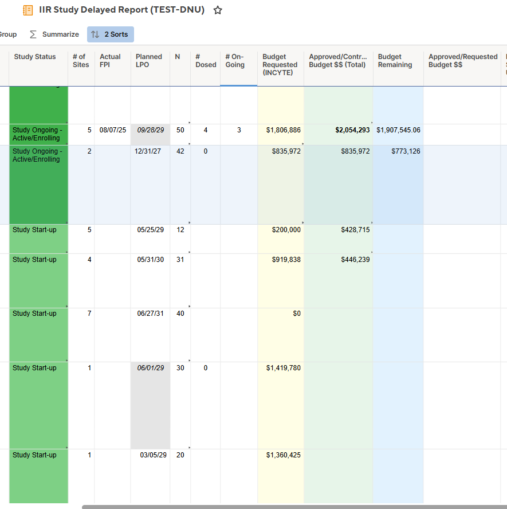Image resolution: width=507 pixels, height=509 pixels.
Task: Click the report title IIR Study Delayed Report (TEST-DNU)
Action: [121, 10]
